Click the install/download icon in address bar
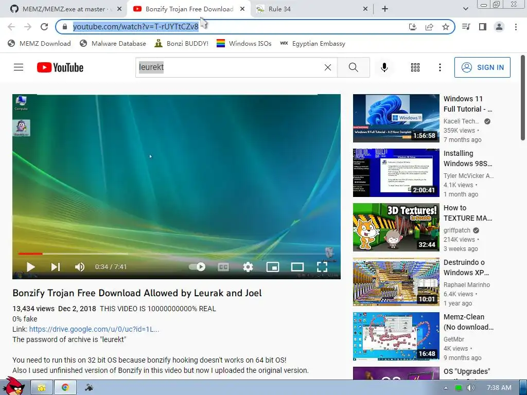The height and width of the screenshot is (395, 527). [x=413, y=27]
